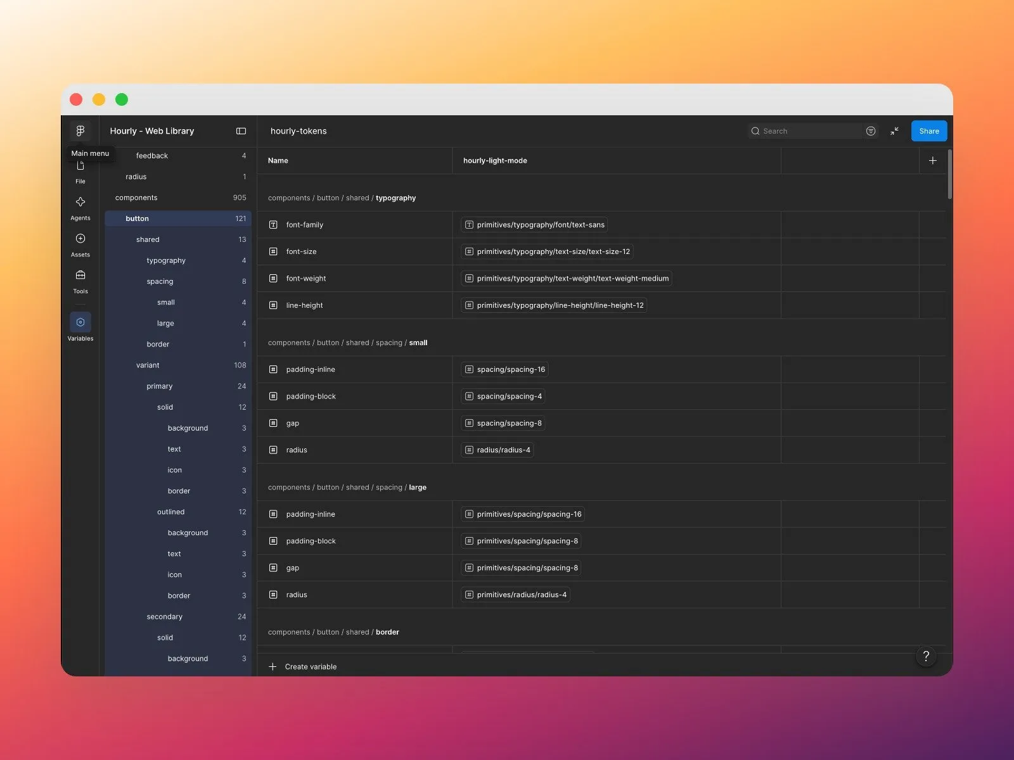
Task: Click the Name column header
Action: coord(278,161)
